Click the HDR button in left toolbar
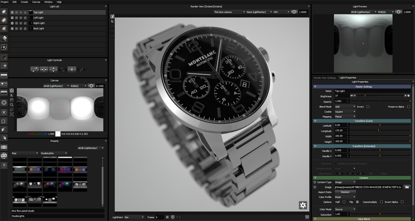The image size is (415, 221). (4, 147)
